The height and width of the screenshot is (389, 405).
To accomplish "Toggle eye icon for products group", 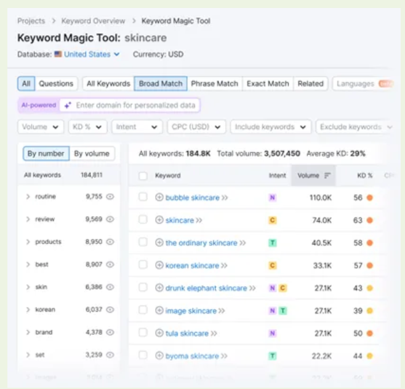I will [x=110, y=242].
